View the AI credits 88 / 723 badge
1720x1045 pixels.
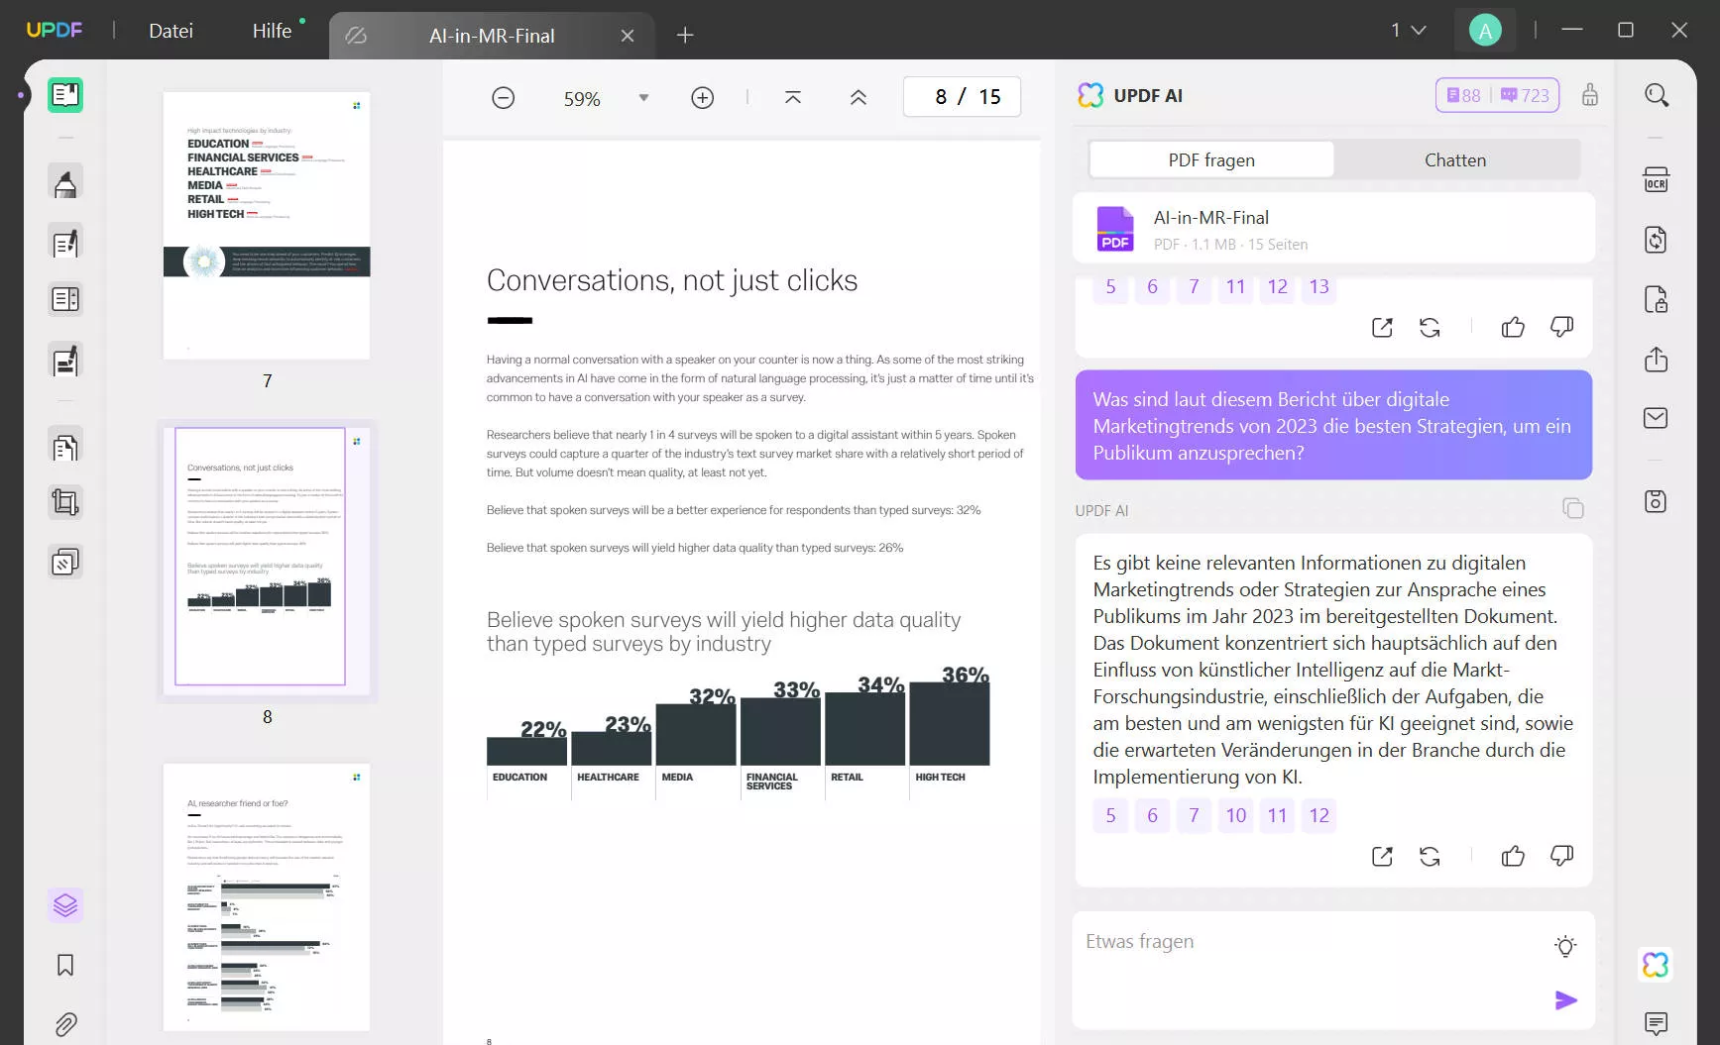[x=1497, y=95]
